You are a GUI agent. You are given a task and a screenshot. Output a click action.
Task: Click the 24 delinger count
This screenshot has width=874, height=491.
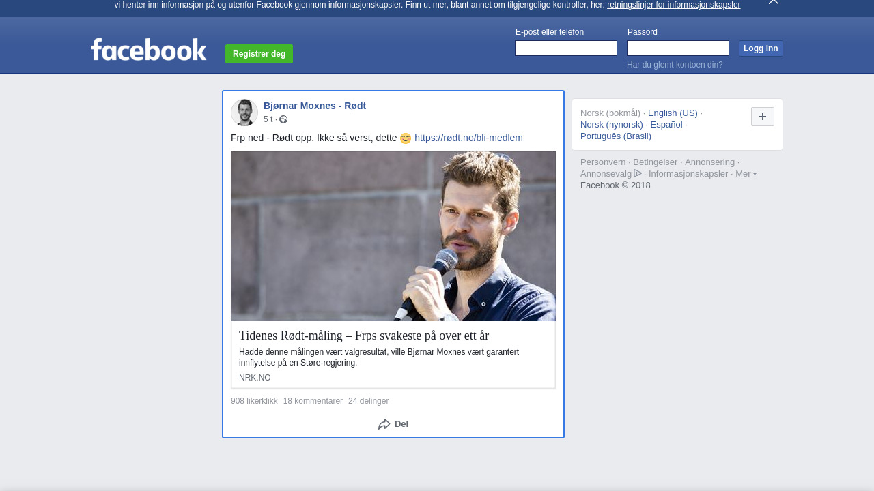point(368,401)
